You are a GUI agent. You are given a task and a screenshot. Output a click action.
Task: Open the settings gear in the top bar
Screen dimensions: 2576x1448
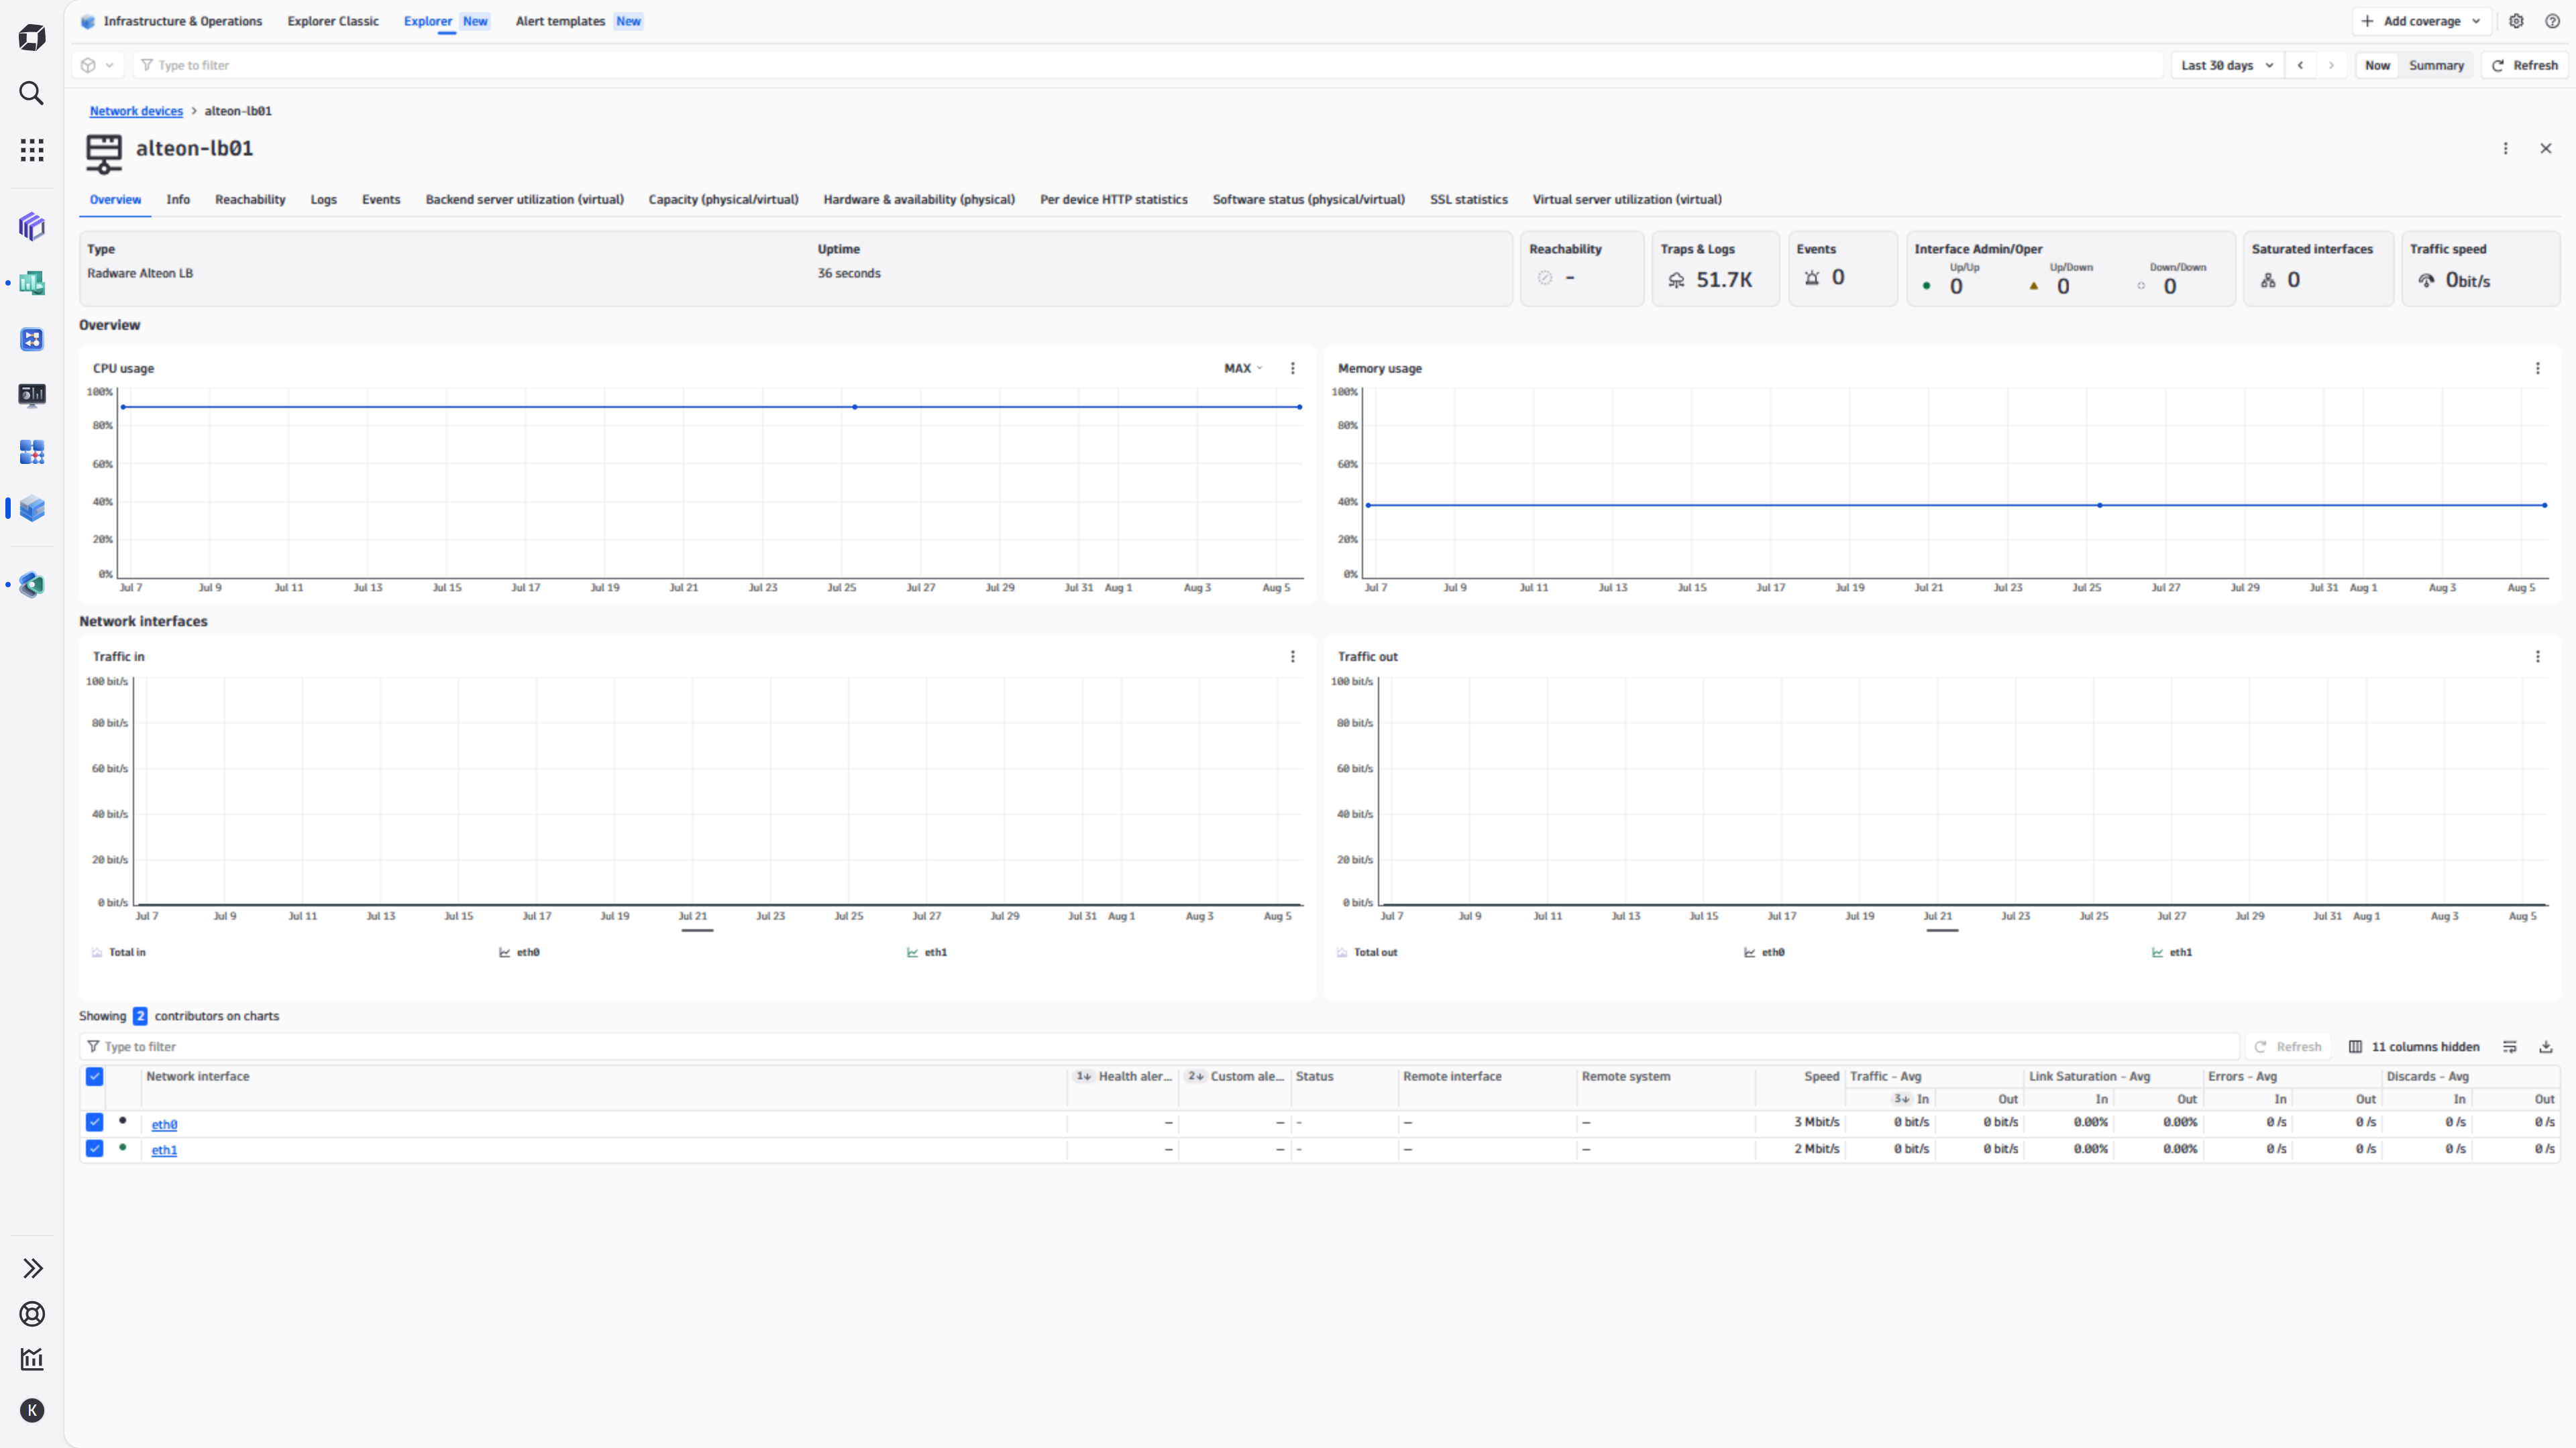click(x=2516, y=21)
